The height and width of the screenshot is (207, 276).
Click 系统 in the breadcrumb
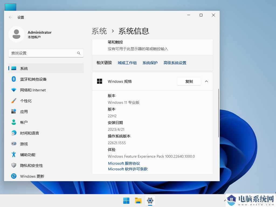click(99, 31)
